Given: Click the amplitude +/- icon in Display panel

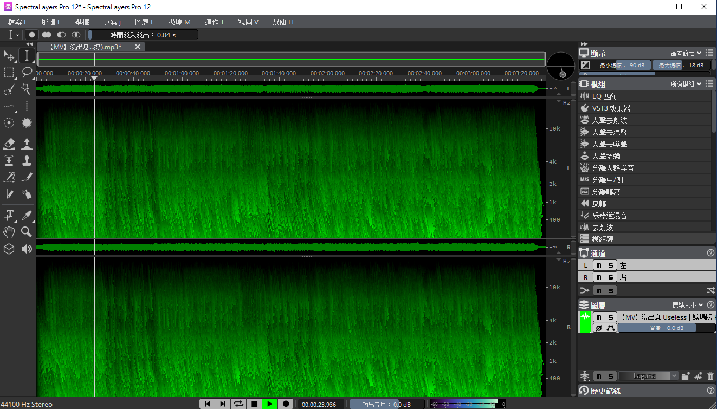Looking at the screenshot, I should coord(585,65).
